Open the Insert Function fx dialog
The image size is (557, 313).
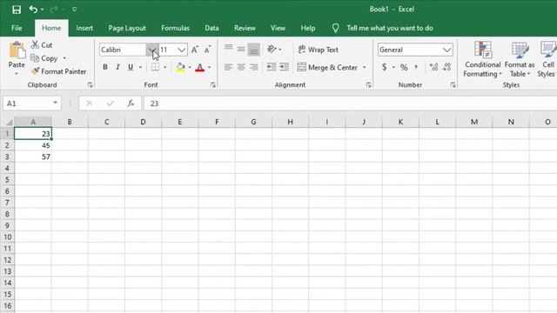131,103
